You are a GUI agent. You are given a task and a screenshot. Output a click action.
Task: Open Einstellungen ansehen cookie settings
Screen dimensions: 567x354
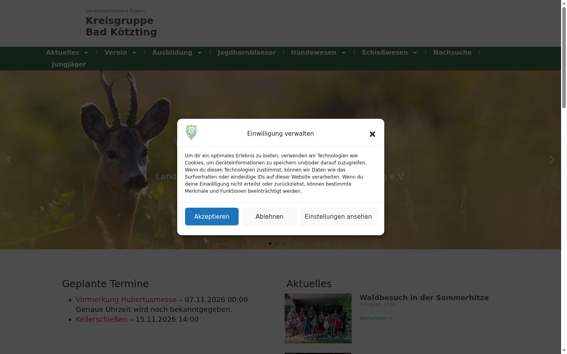pos(338,217)
